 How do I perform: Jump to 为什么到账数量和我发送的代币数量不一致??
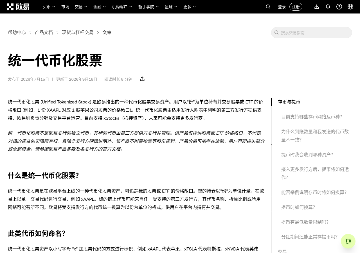coord(315,135)
